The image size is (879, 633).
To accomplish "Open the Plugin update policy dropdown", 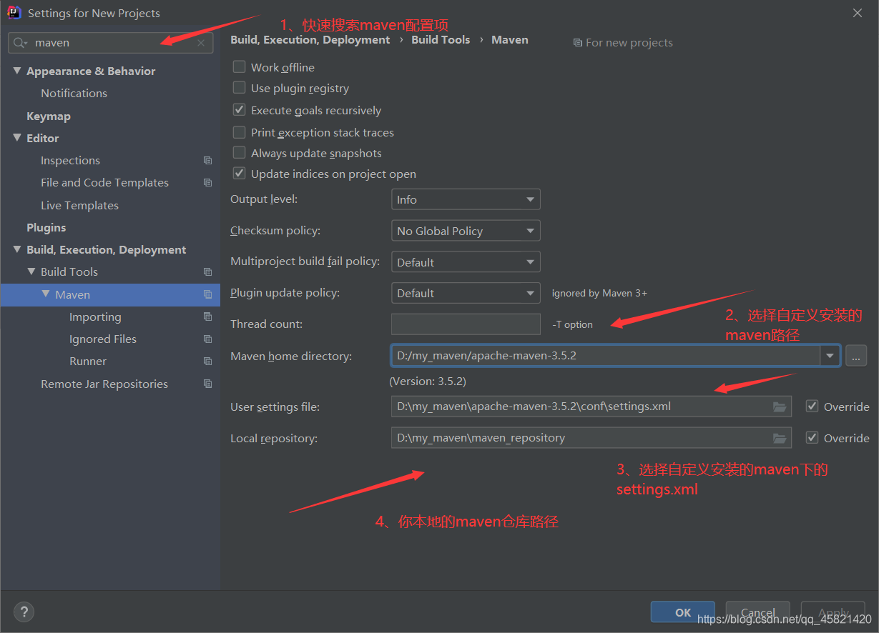I will point(466,293).
